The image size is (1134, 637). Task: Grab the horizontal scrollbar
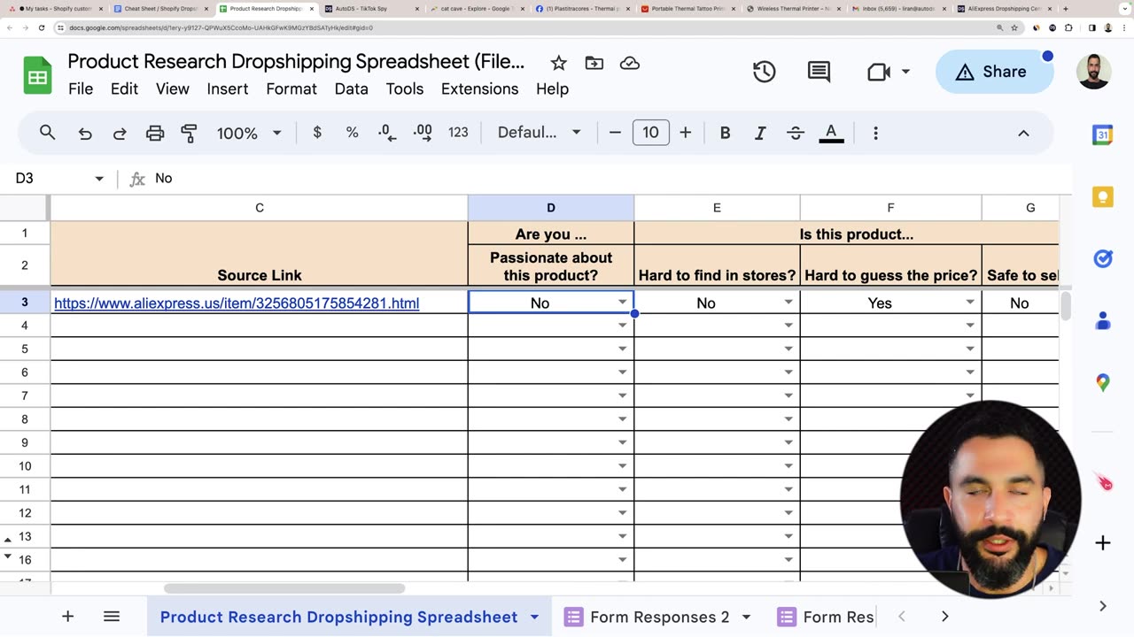coord(284,588)
